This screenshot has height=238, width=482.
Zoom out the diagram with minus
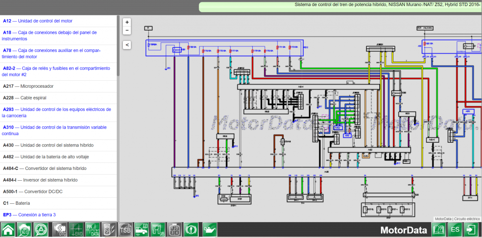(x=127, y=31)
